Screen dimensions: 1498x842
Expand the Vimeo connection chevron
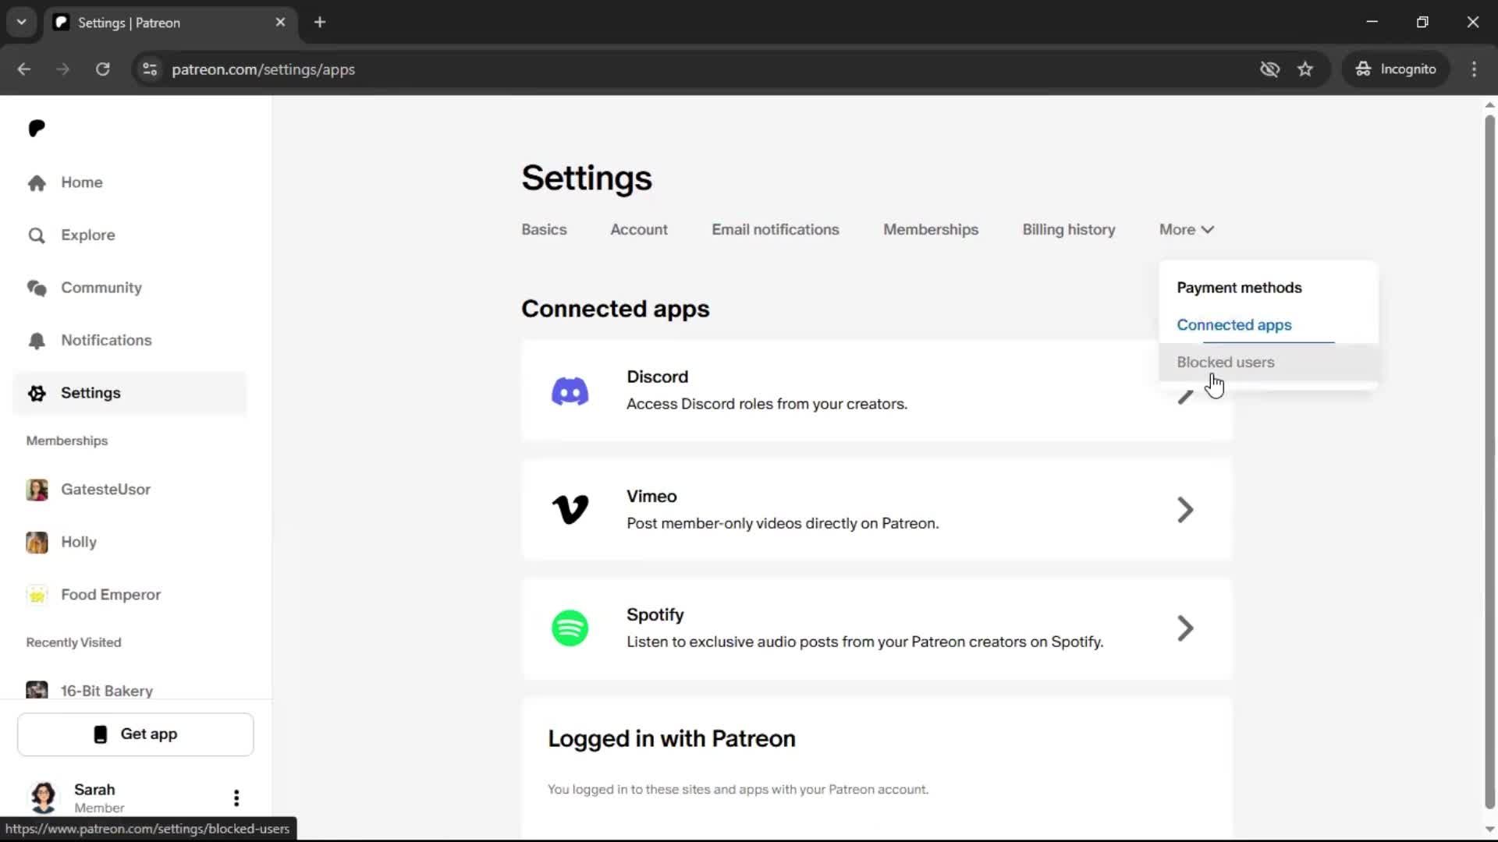(x=1185, y=510)
